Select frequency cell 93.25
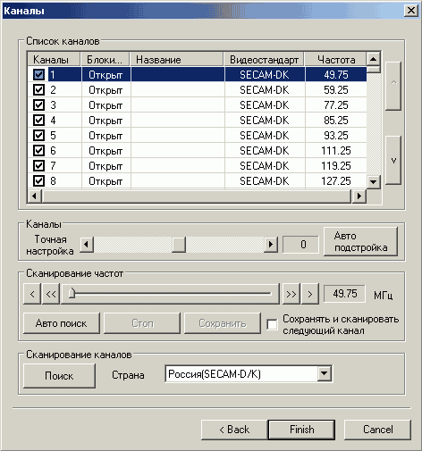 pyautogui.click(x=336, y=135)
